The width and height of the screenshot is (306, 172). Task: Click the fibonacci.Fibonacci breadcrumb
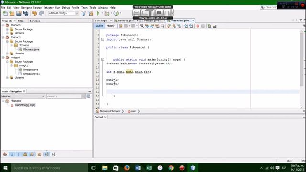[x=110, y=111]
